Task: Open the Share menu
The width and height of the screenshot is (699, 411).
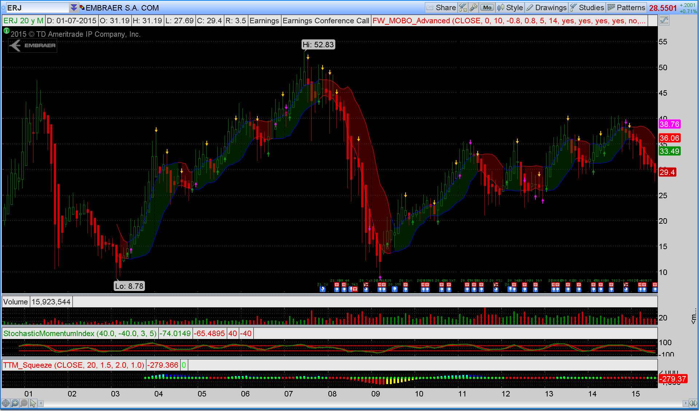Action: pos(441,8)
